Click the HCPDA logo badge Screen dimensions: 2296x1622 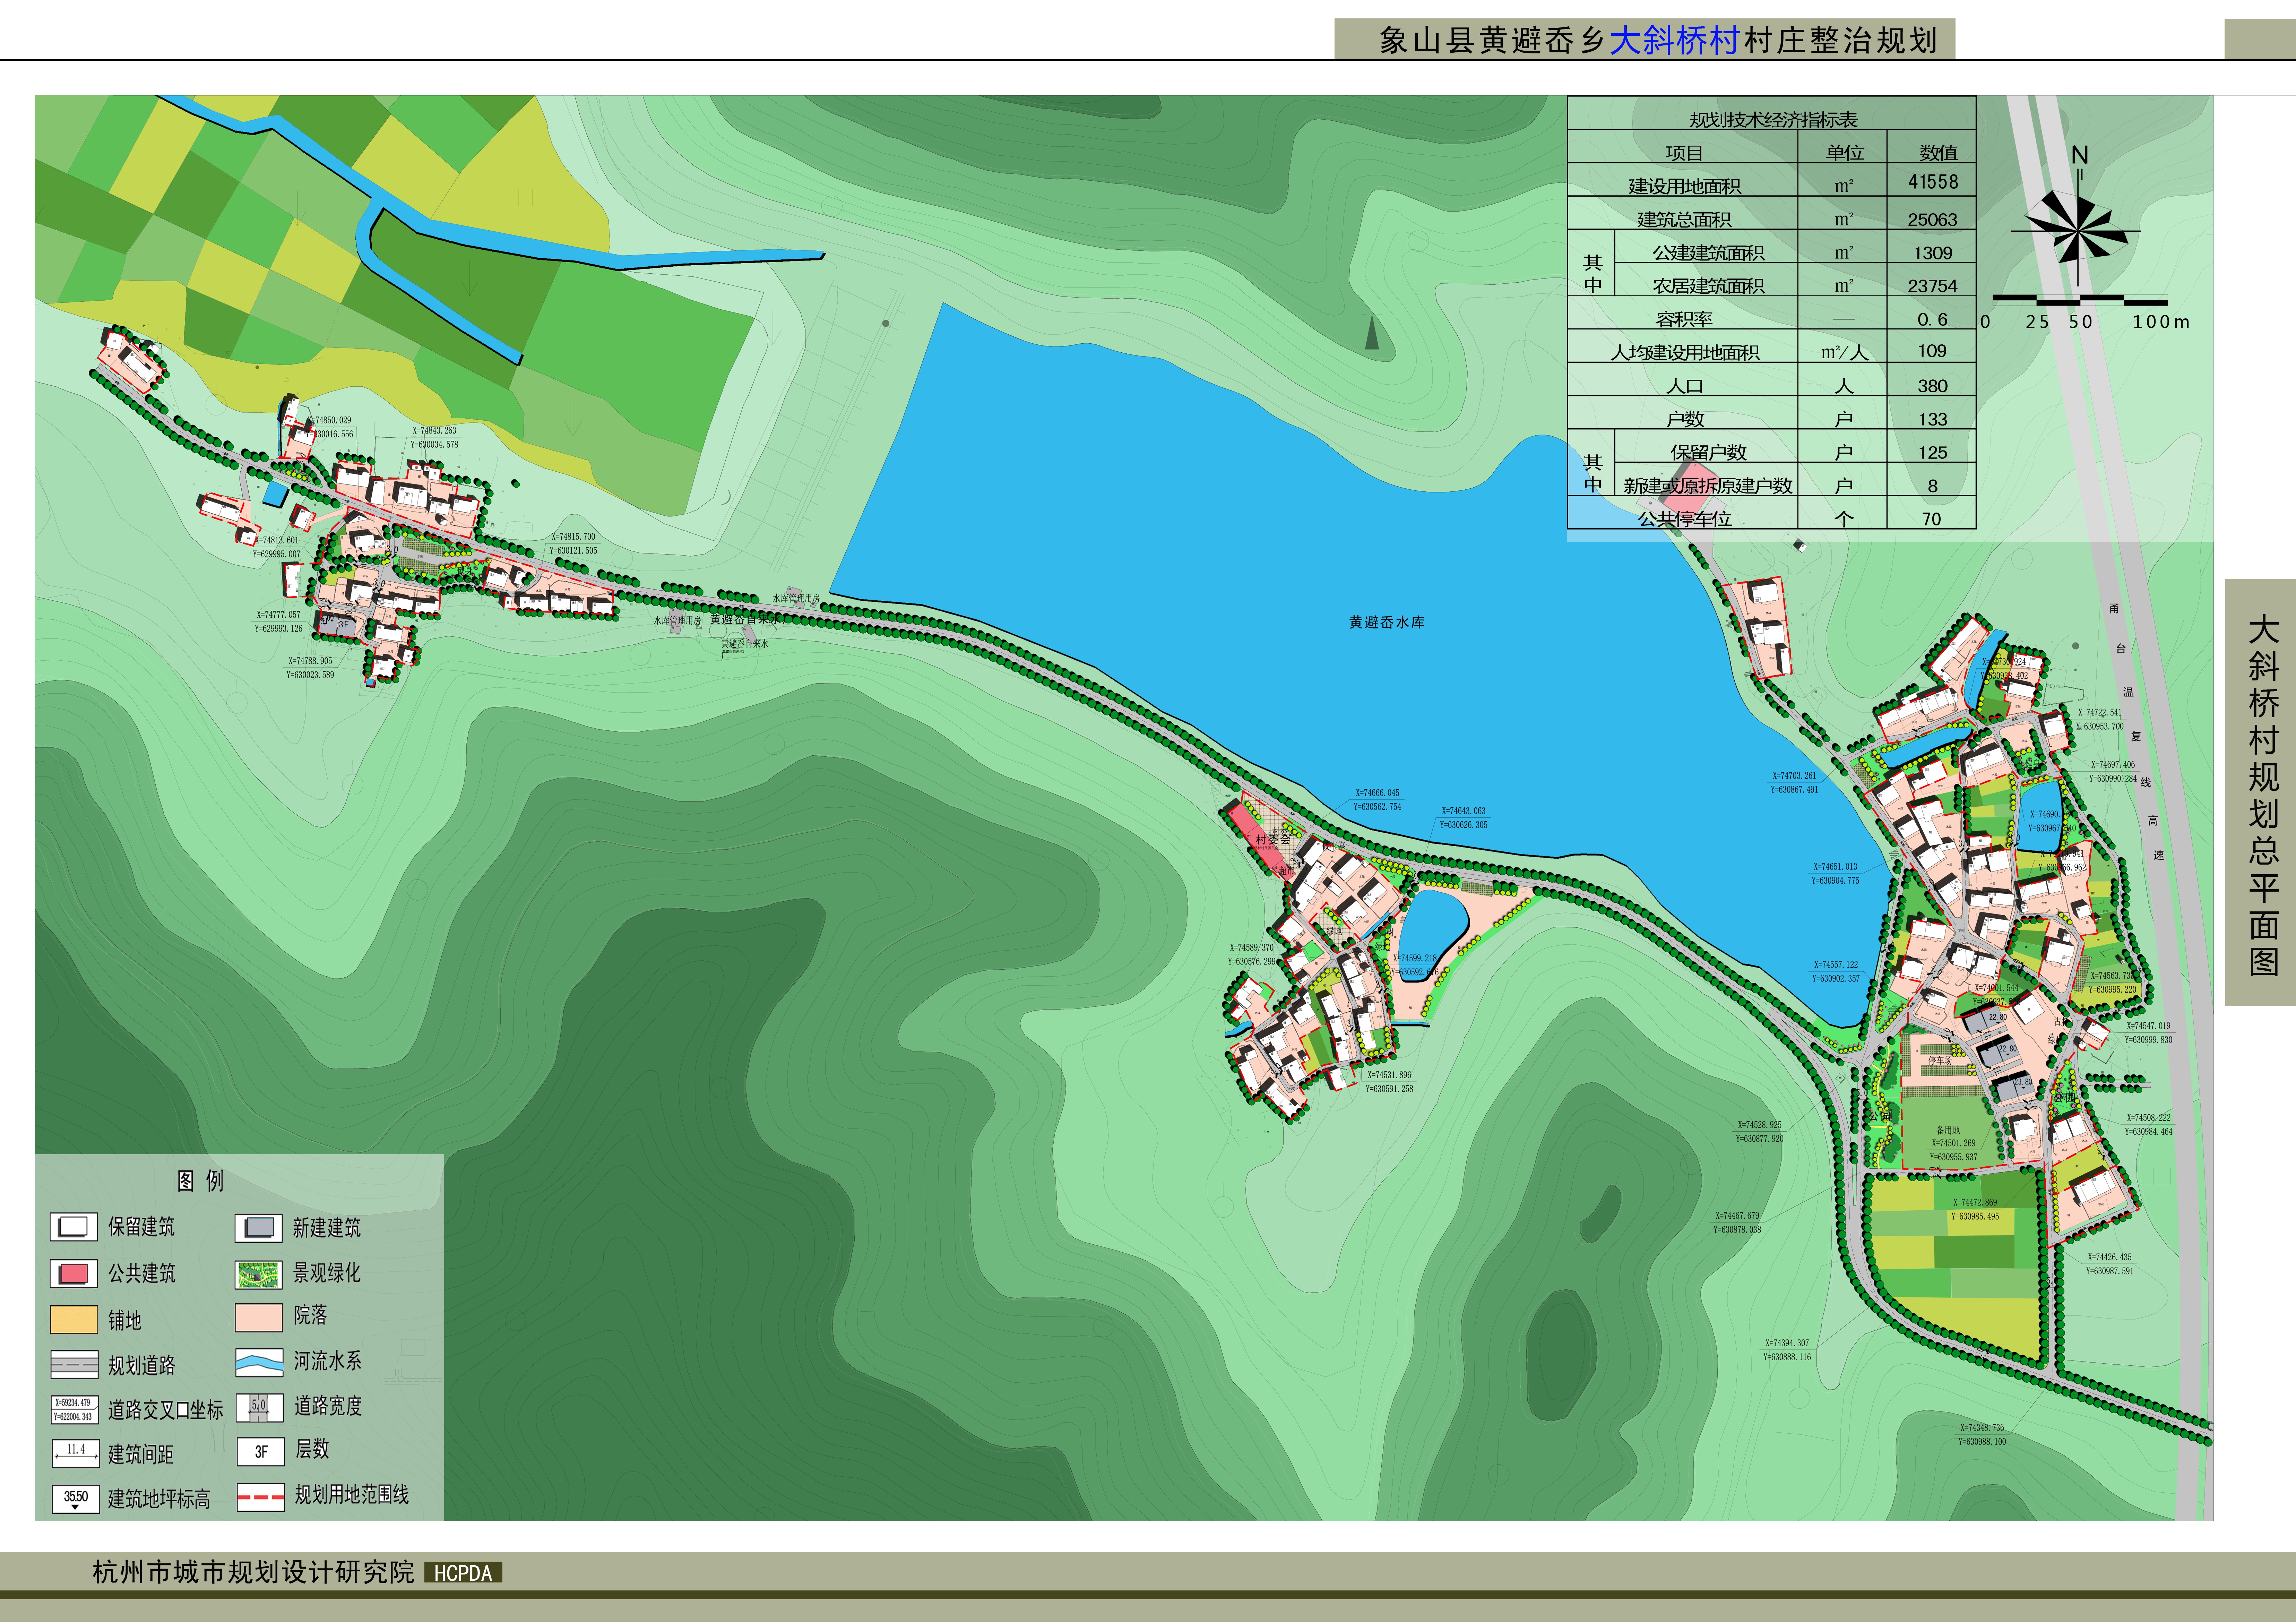[463, 1573]
